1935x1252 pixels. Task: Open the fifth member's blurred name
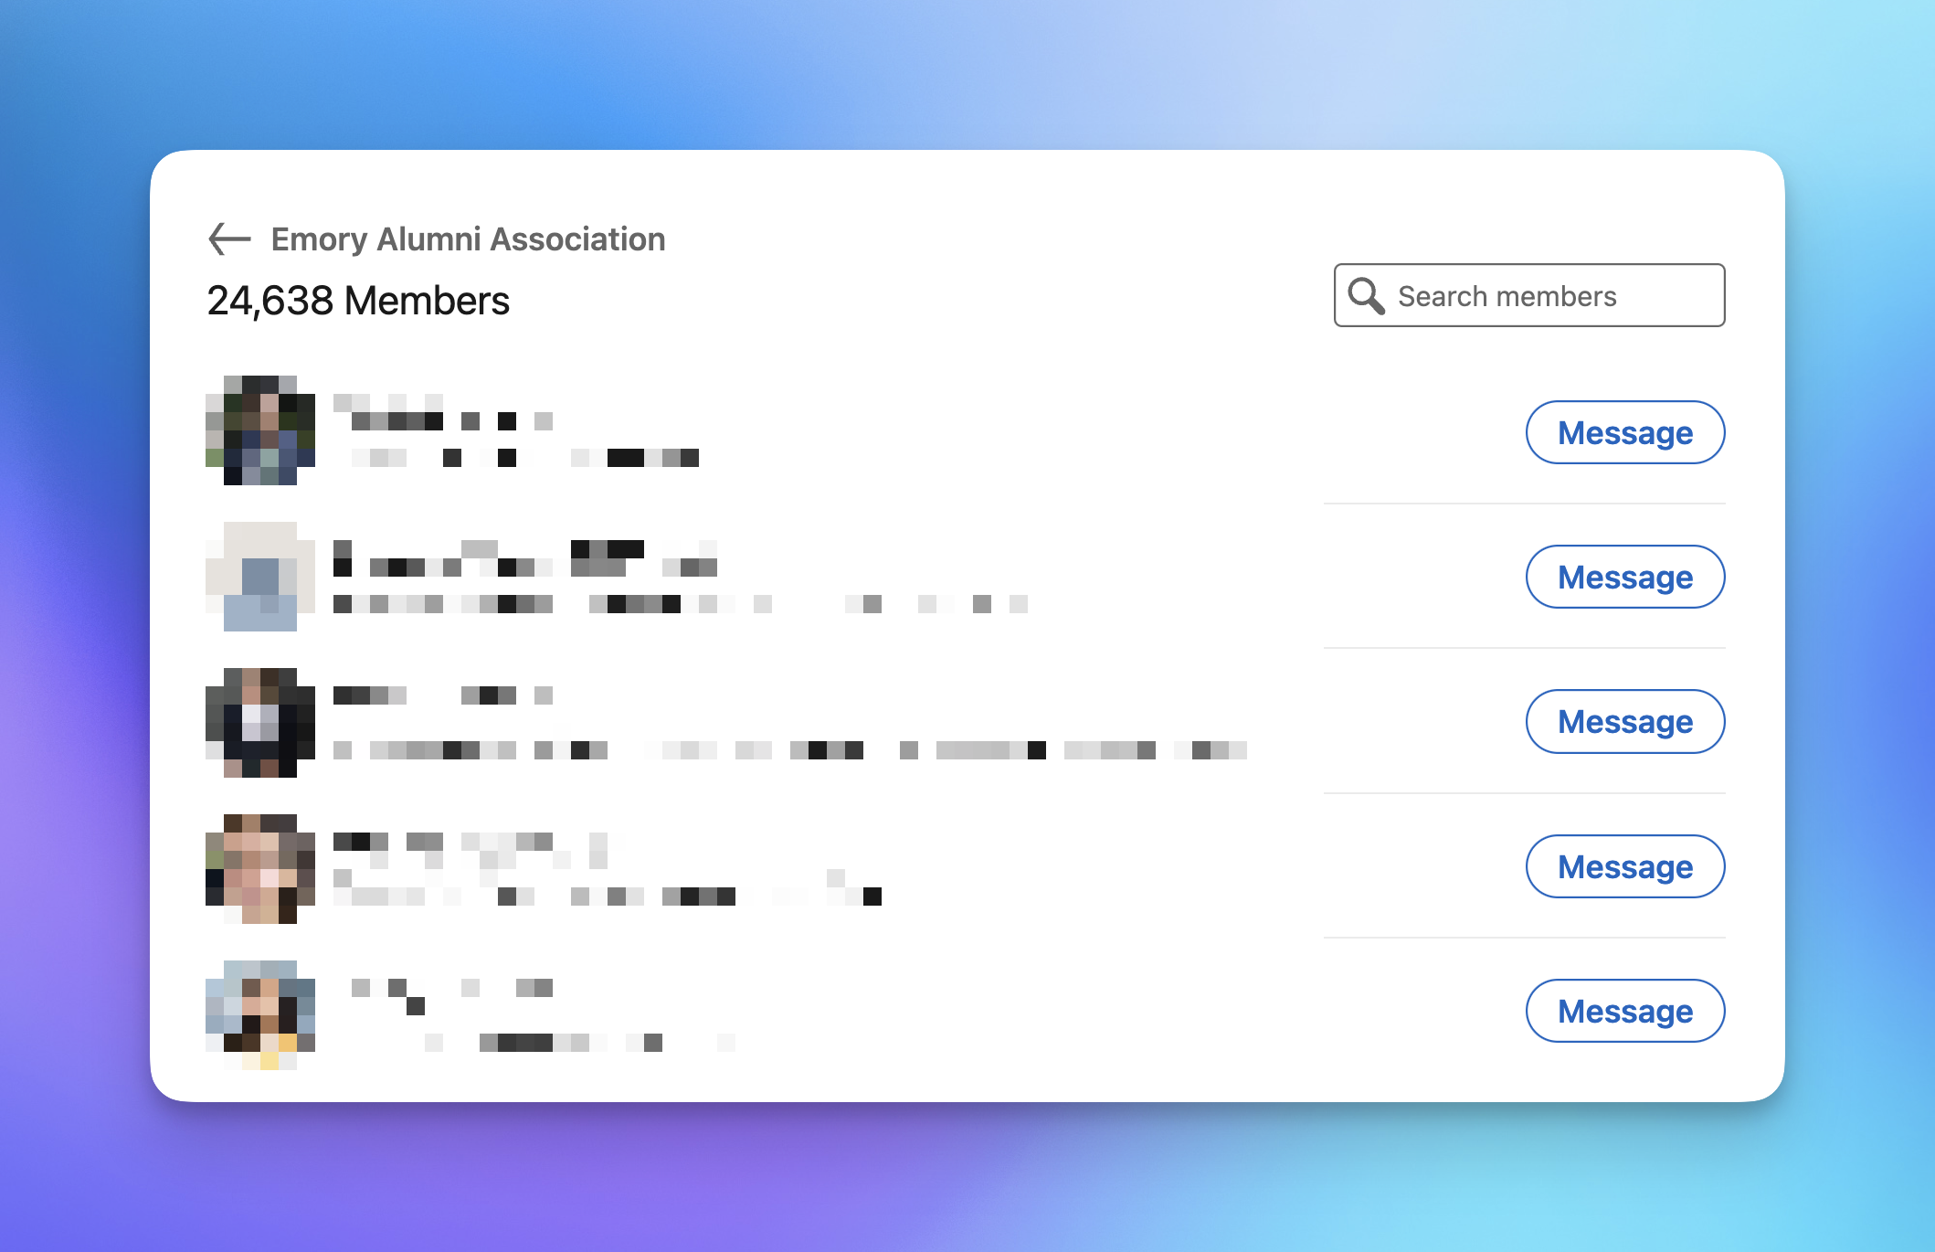coord(452,996)
